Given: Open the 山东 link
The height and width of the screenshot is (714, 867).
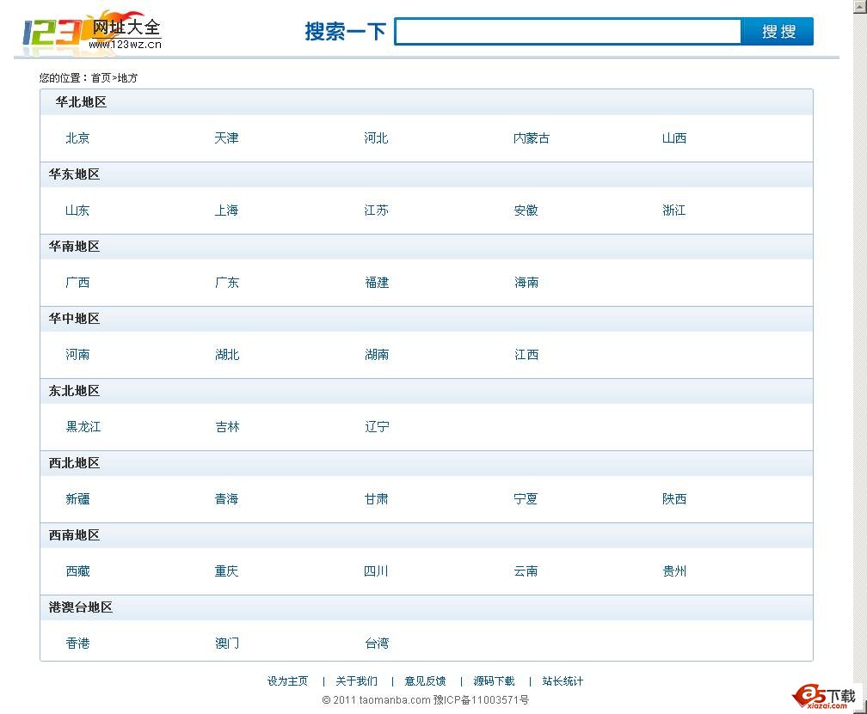Looking at the screenshot, I should (77, 211).
